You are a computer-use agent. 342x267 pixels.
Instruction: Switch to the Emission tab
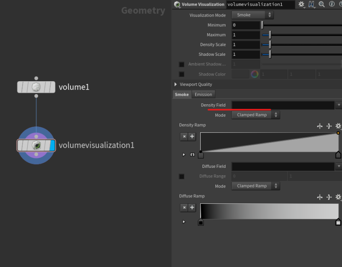(203, 95)
